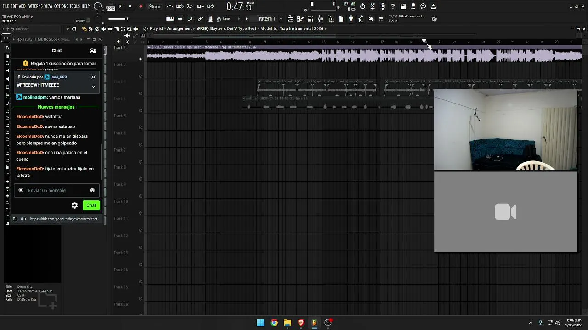Toggle overdub blend recording
The width and height of the screenshot is (588, 330).
click(x=200, y=6)
